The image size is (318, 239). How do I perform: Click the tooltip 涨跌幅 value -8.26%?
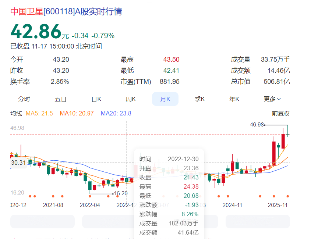coord(189,214)
